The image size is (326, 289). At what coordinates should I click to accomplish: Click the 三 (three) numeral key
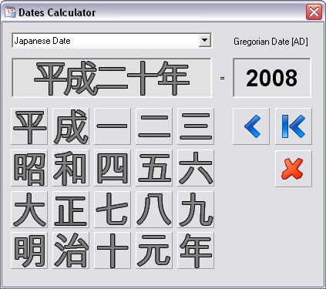point(196,126)
